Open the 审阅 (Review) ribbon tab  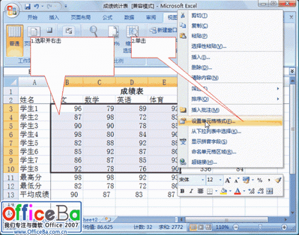151,17
